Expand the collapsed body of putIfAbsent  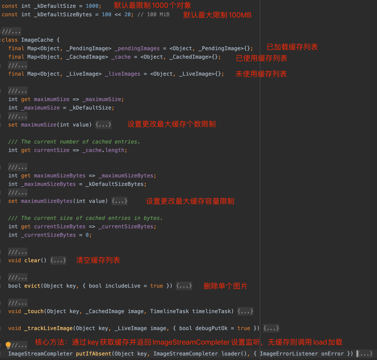(x=365, y=353)
